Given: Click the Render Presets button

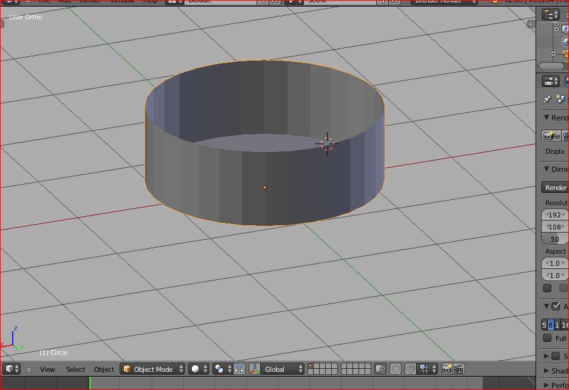Looking at the screenshot, I should pyautogui.click(x=555, y=188).
